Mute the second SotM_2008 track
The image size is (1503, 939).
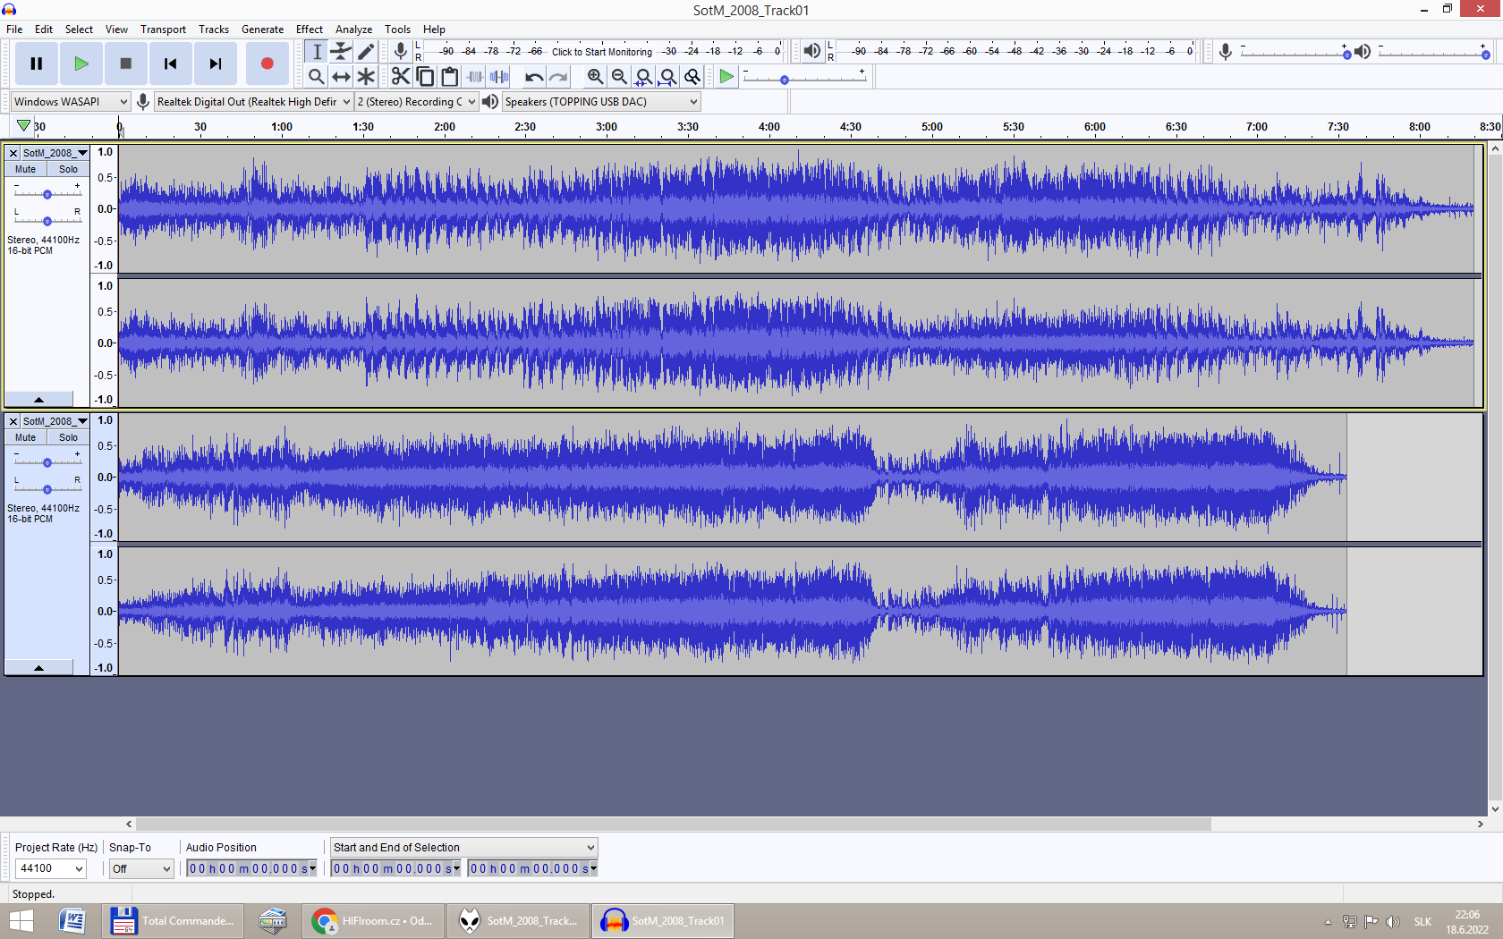tap(26, 437)
